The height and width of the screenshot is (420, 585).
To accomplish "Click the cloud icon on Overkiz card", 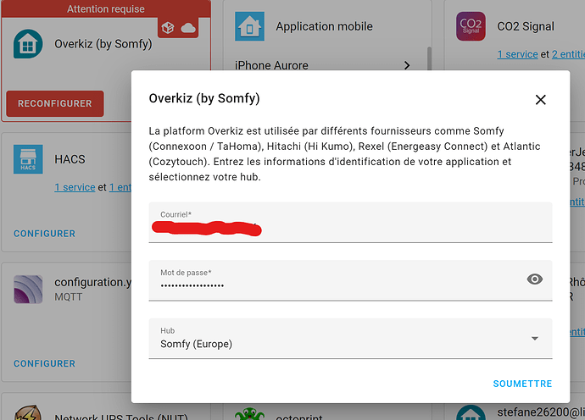I will point(188,29).
